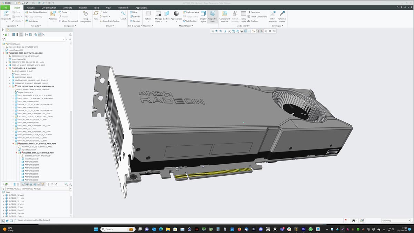Open the Sketch tool
The width and height of the screenshot is (414, 233).
coord(123,16)
